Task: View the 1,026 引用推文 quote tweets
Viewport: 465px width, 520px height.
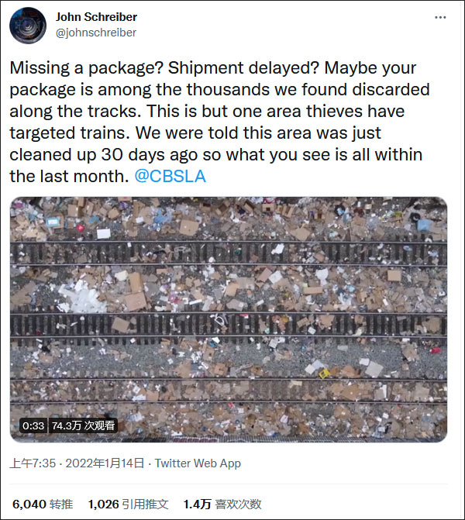Action: pyautogui.click(x=128, y=504)
